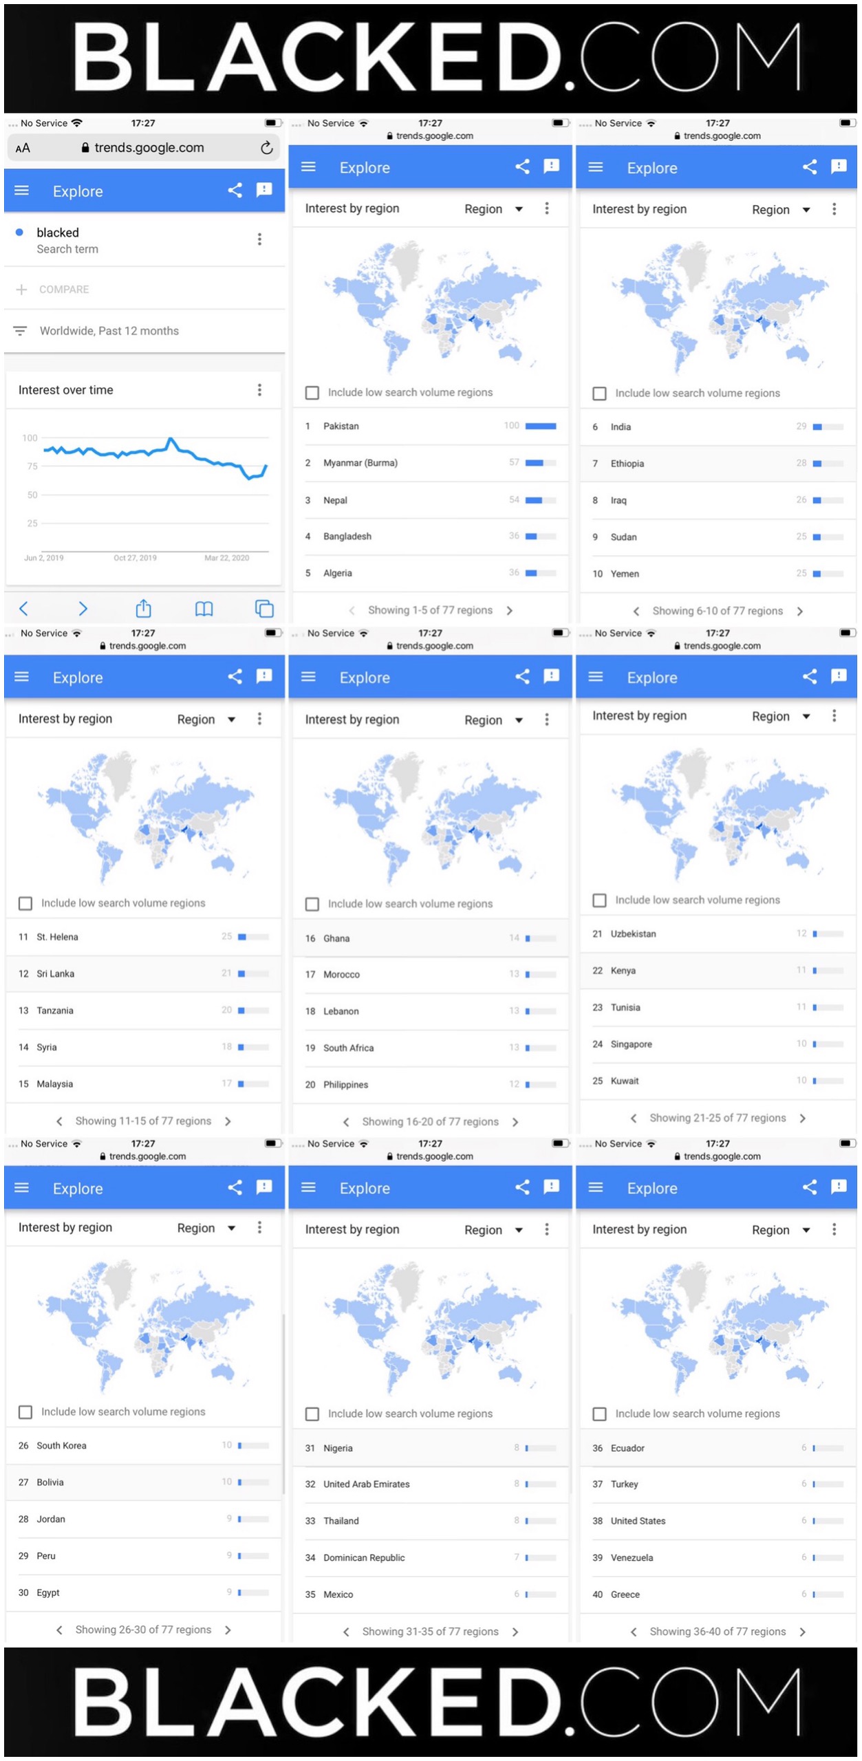Tap Safari's back arrow in bottom toolbar
Screen dimensions: 862x1761
point(23,609)
